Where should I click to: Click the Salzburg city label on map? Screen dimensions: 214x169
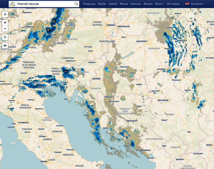(x=52, y=35)
